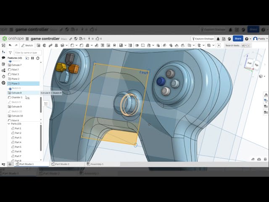Select Extrude 9 in feature list
Viewport: 269px width, 202px height.
coord(24,106)
